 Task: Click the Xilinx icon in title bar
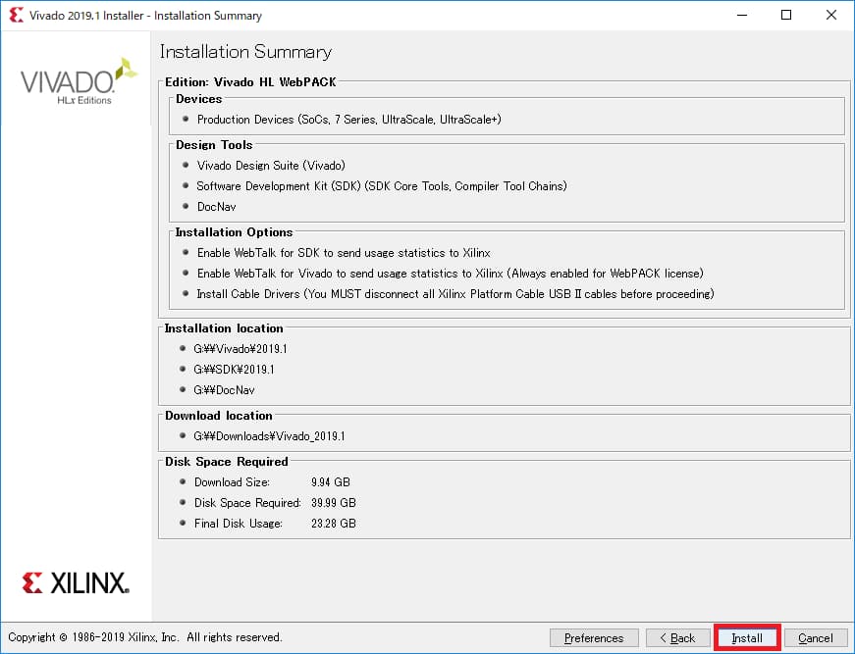(x=17, y=15)
